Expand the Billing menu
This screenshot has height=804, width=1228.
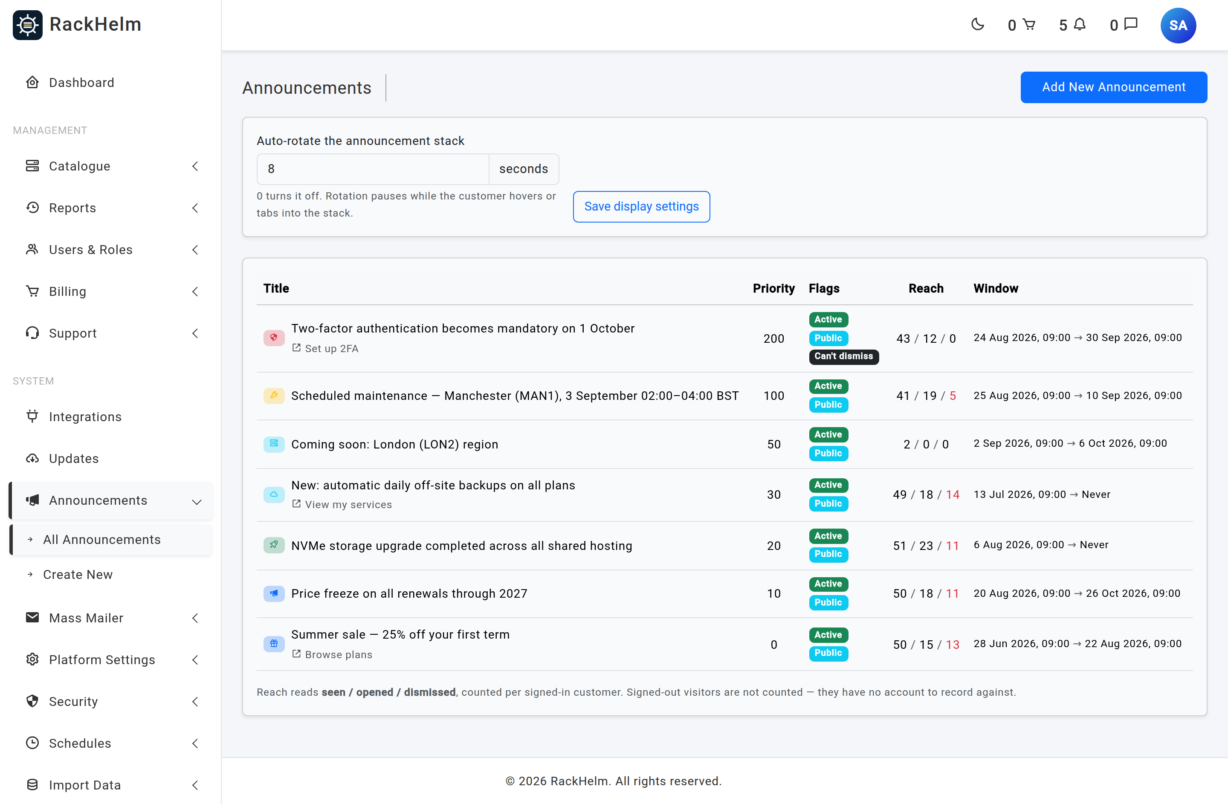click(110, 292)
